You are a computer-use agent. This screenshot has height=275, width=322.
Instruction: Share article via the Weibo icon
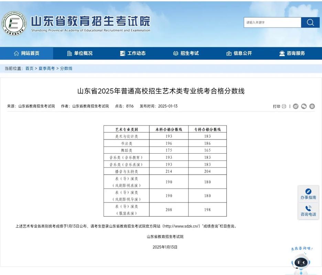(296, 107)
